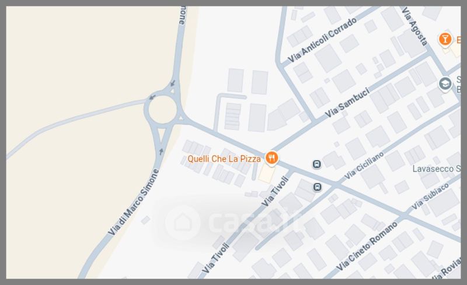
Task: Open the orange cocktail bar marker
Action: coord(445,40)
